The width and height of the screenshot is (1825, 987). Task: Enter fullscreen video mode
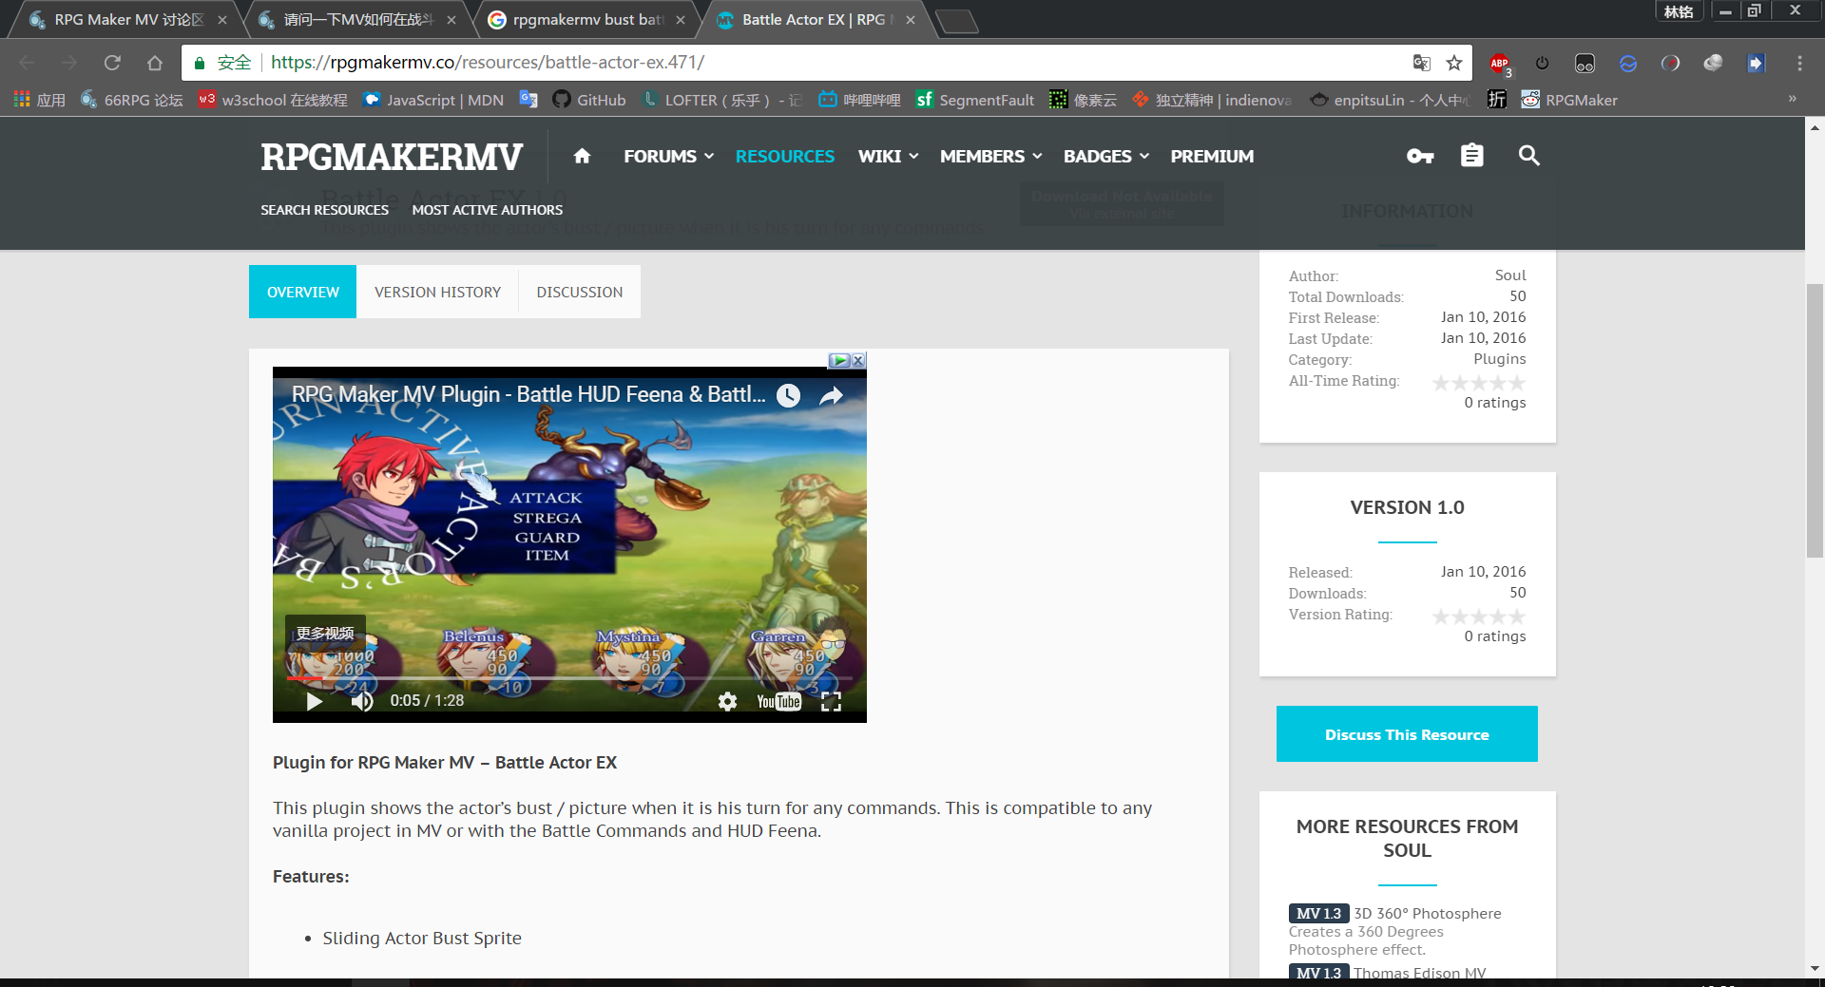pos(831,701)
